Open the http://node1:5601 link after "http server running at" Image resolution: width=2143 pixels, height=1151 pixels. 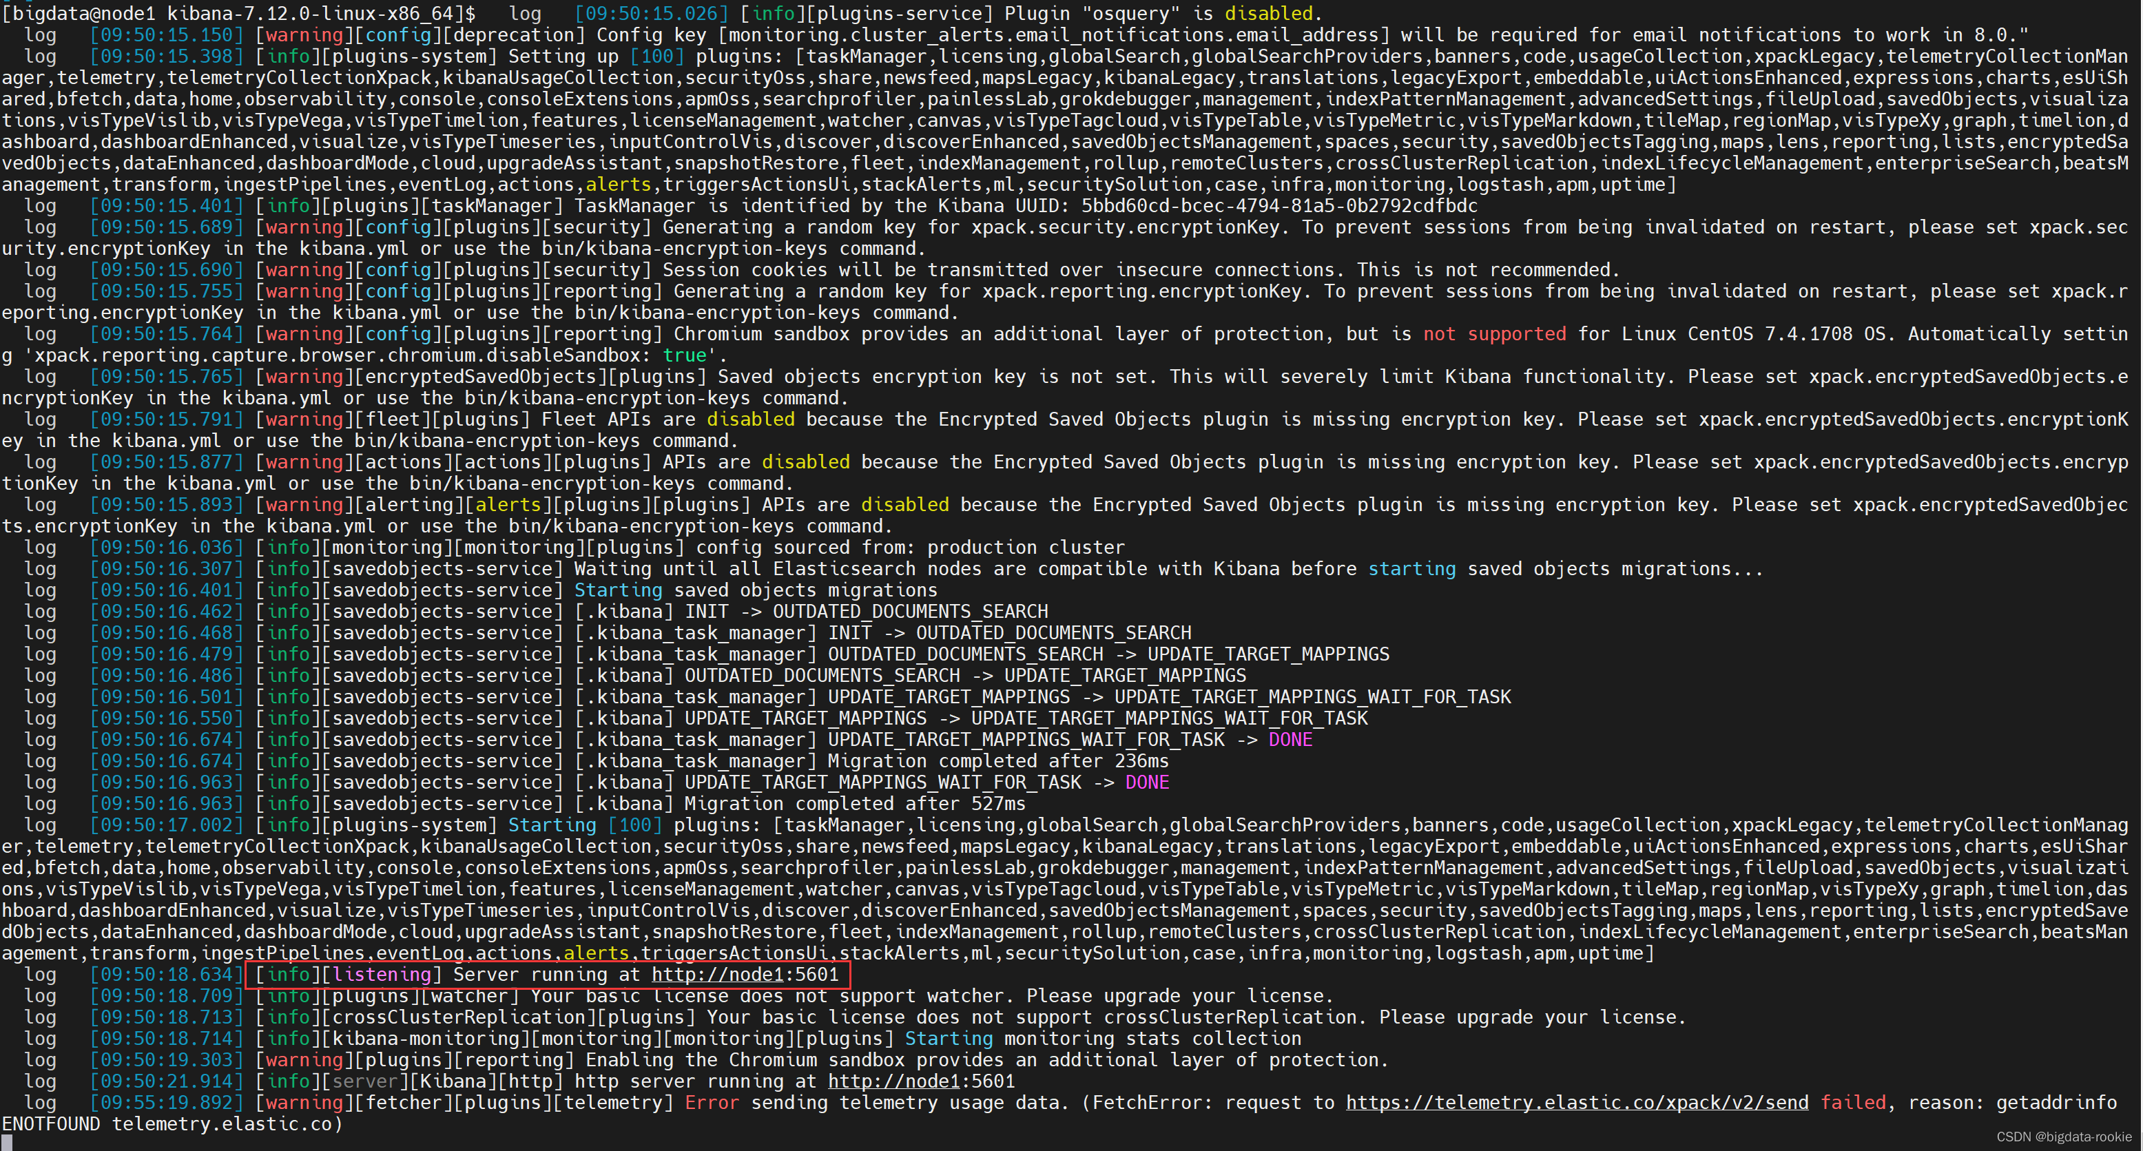[921, 1081]
